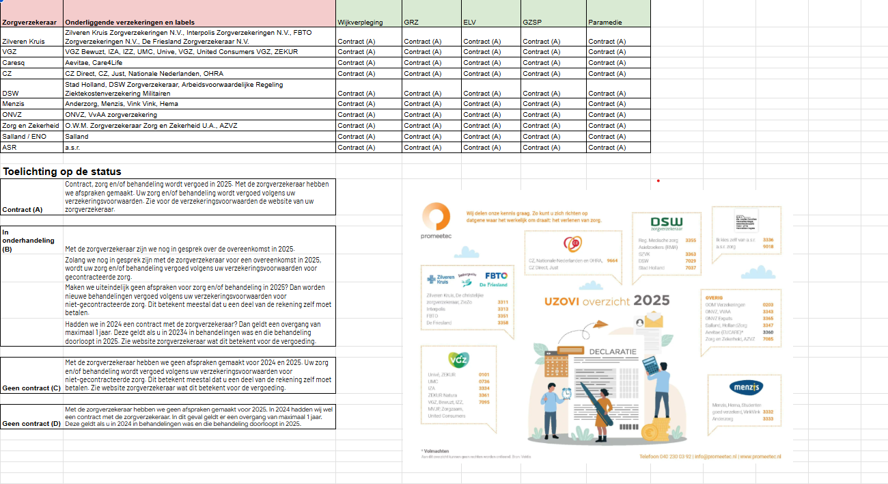The height and width of the screenshot is (484, 888).
Task: Select the Paramedie column header cell
Action: pos(618,22)
